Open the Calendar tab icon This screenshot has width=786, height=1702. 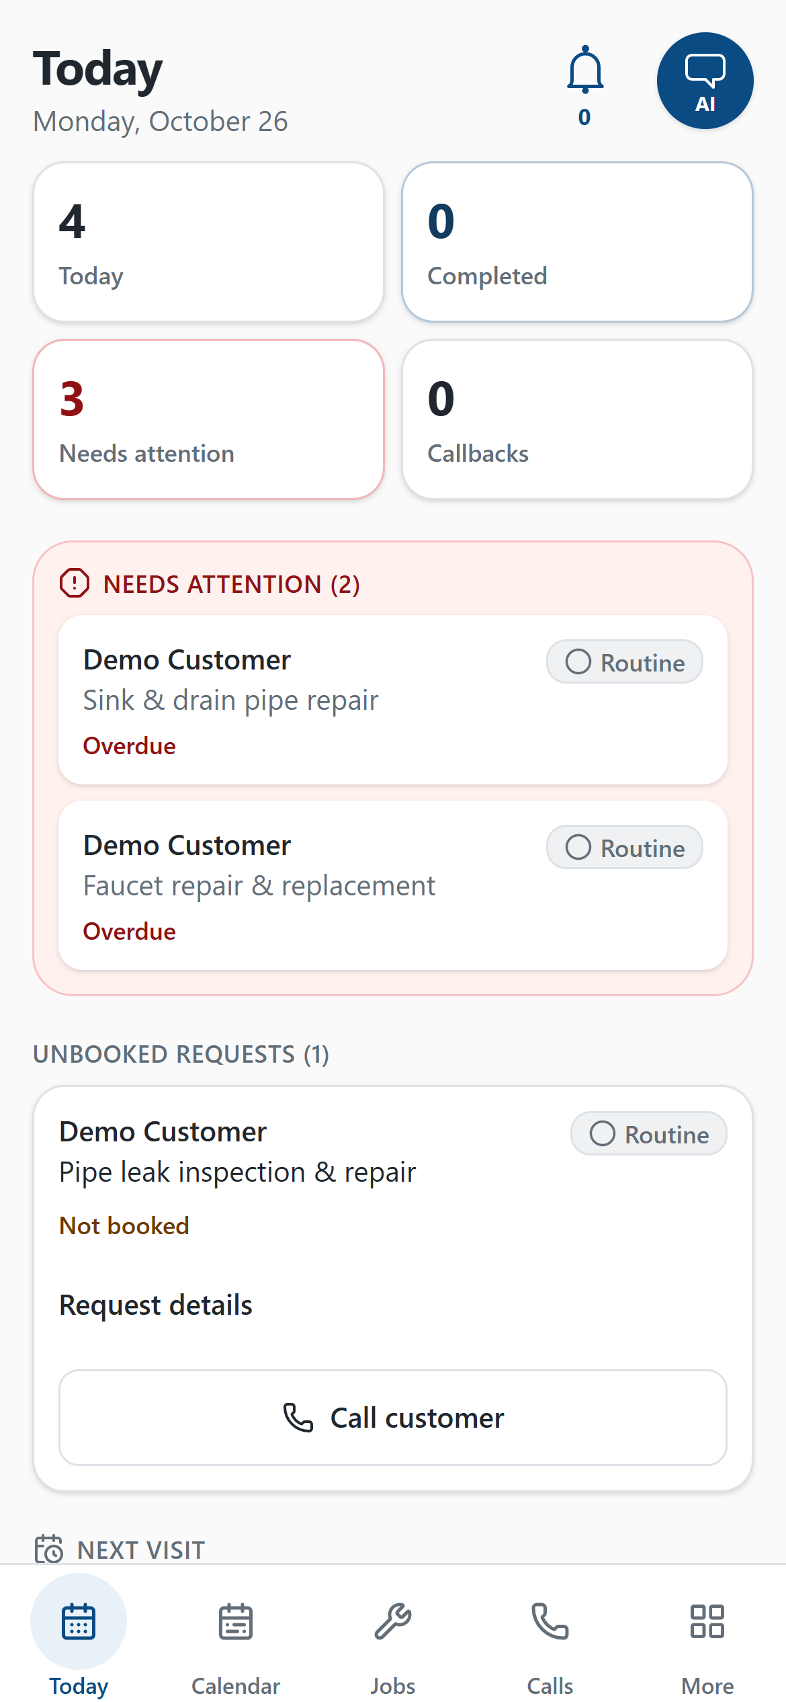coord(236,1621)
